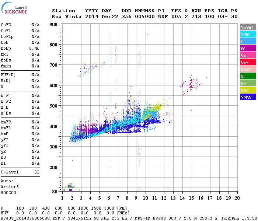258x221 pixels.
Task: Click the B0 parameter label
Action: 3,157
